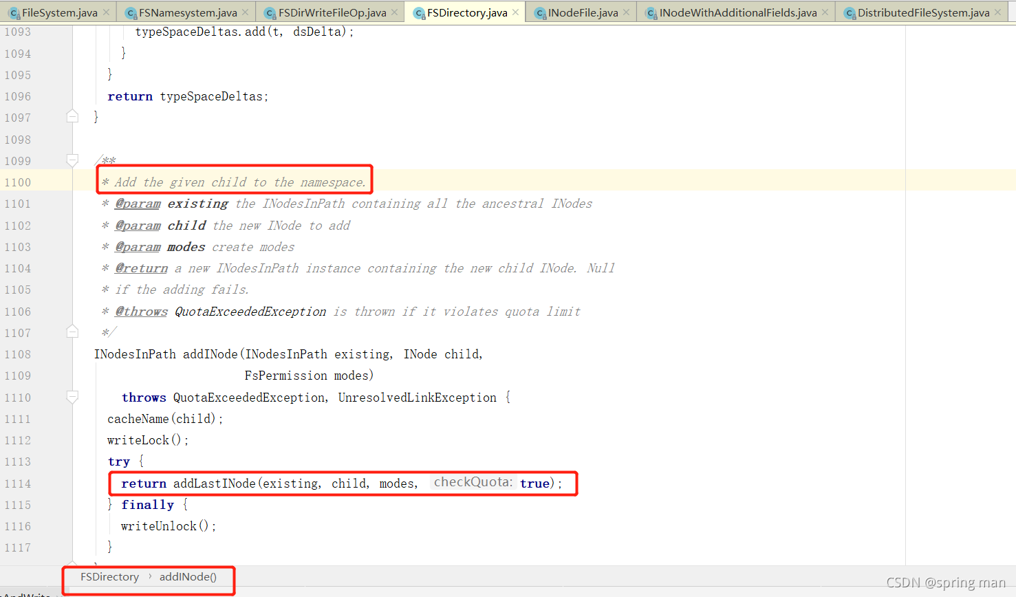This screenshot has height=597, width=1016.
Task: Click the class icon on INodeFile.java tab
Action: (x=540, y=13)
